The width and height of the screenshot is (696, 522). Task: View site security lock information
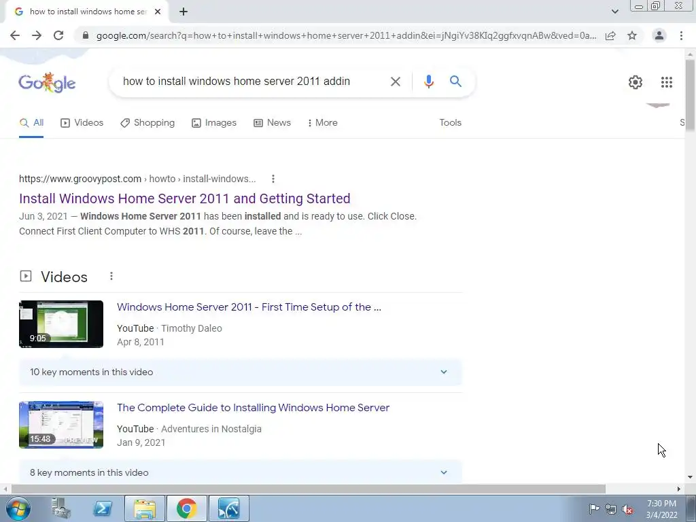(x=86, y=35)
